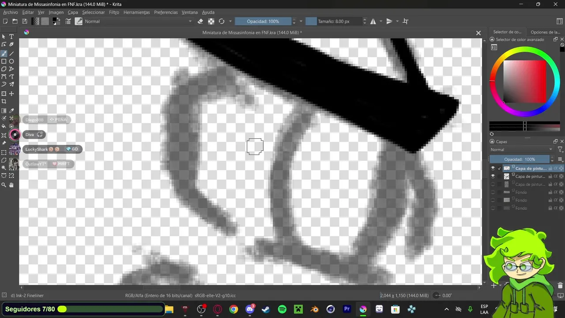Expand vertical mirror options arrow
Screen dimensions: 565x318
pyautogui.click(x=397, y=21)
